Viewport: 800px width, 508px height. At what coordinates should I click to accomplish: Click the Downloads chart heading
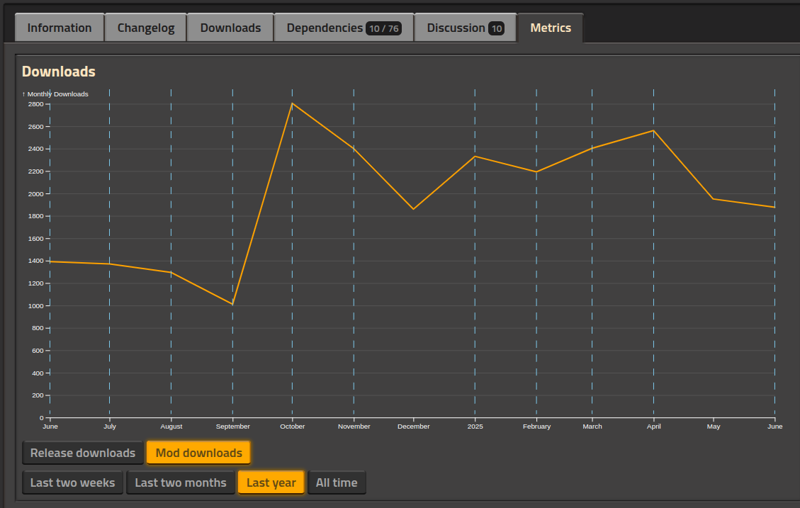tap(59, 72)
